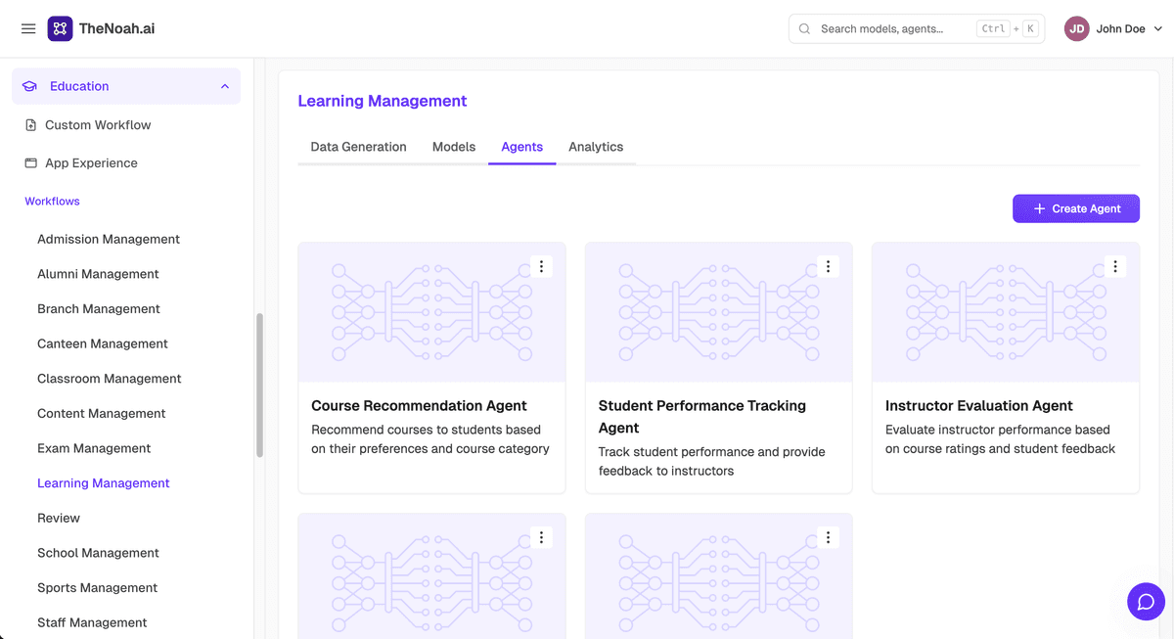Click the sidebar vertical scrollbar
Image resolution: width=1174 pixels, height=639 pixels.
(259, 386)
